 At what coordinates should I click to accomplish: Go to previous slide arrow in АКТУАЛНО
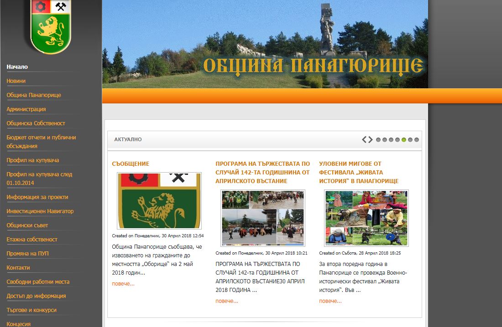click(364, 140)
